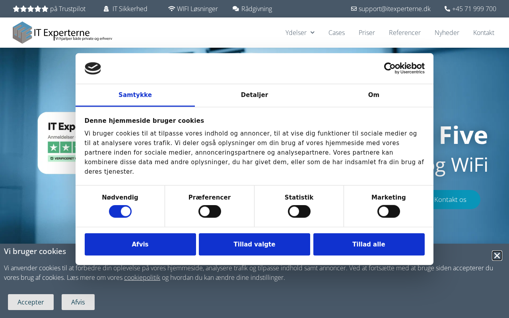
Task: Enable the Statistik cookies switch
Action: [x=299, y=211]
